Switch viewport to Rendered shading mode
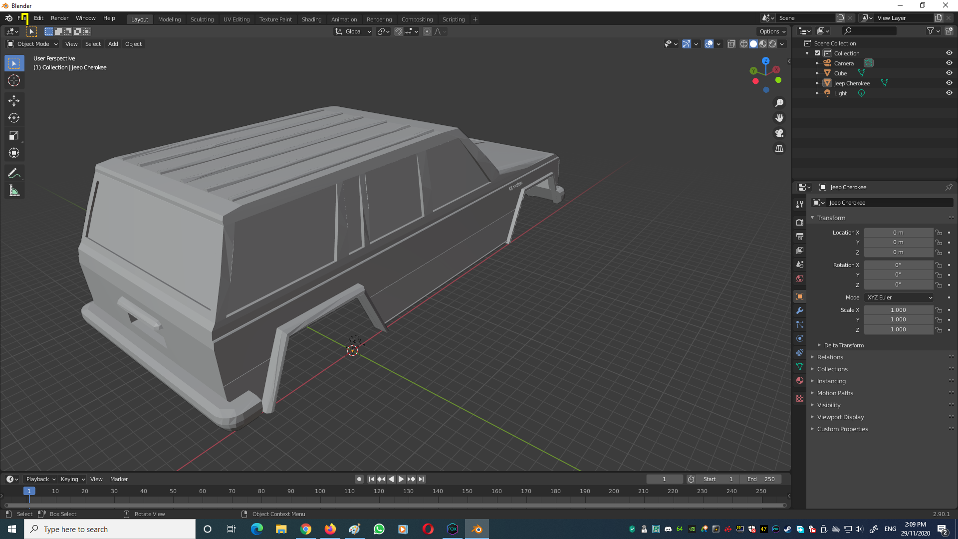 (x=772, y=44)
